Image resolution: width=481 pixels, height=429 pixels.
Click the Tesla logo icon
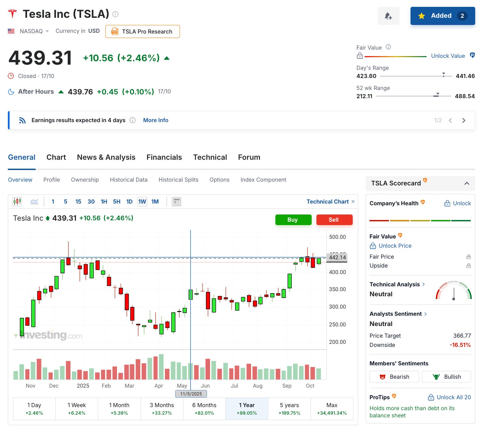pos(13,14)
